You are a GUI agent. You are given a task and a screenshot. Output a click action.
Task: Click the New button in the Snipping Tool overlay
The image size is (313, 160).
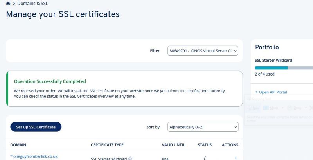point(254,108)
